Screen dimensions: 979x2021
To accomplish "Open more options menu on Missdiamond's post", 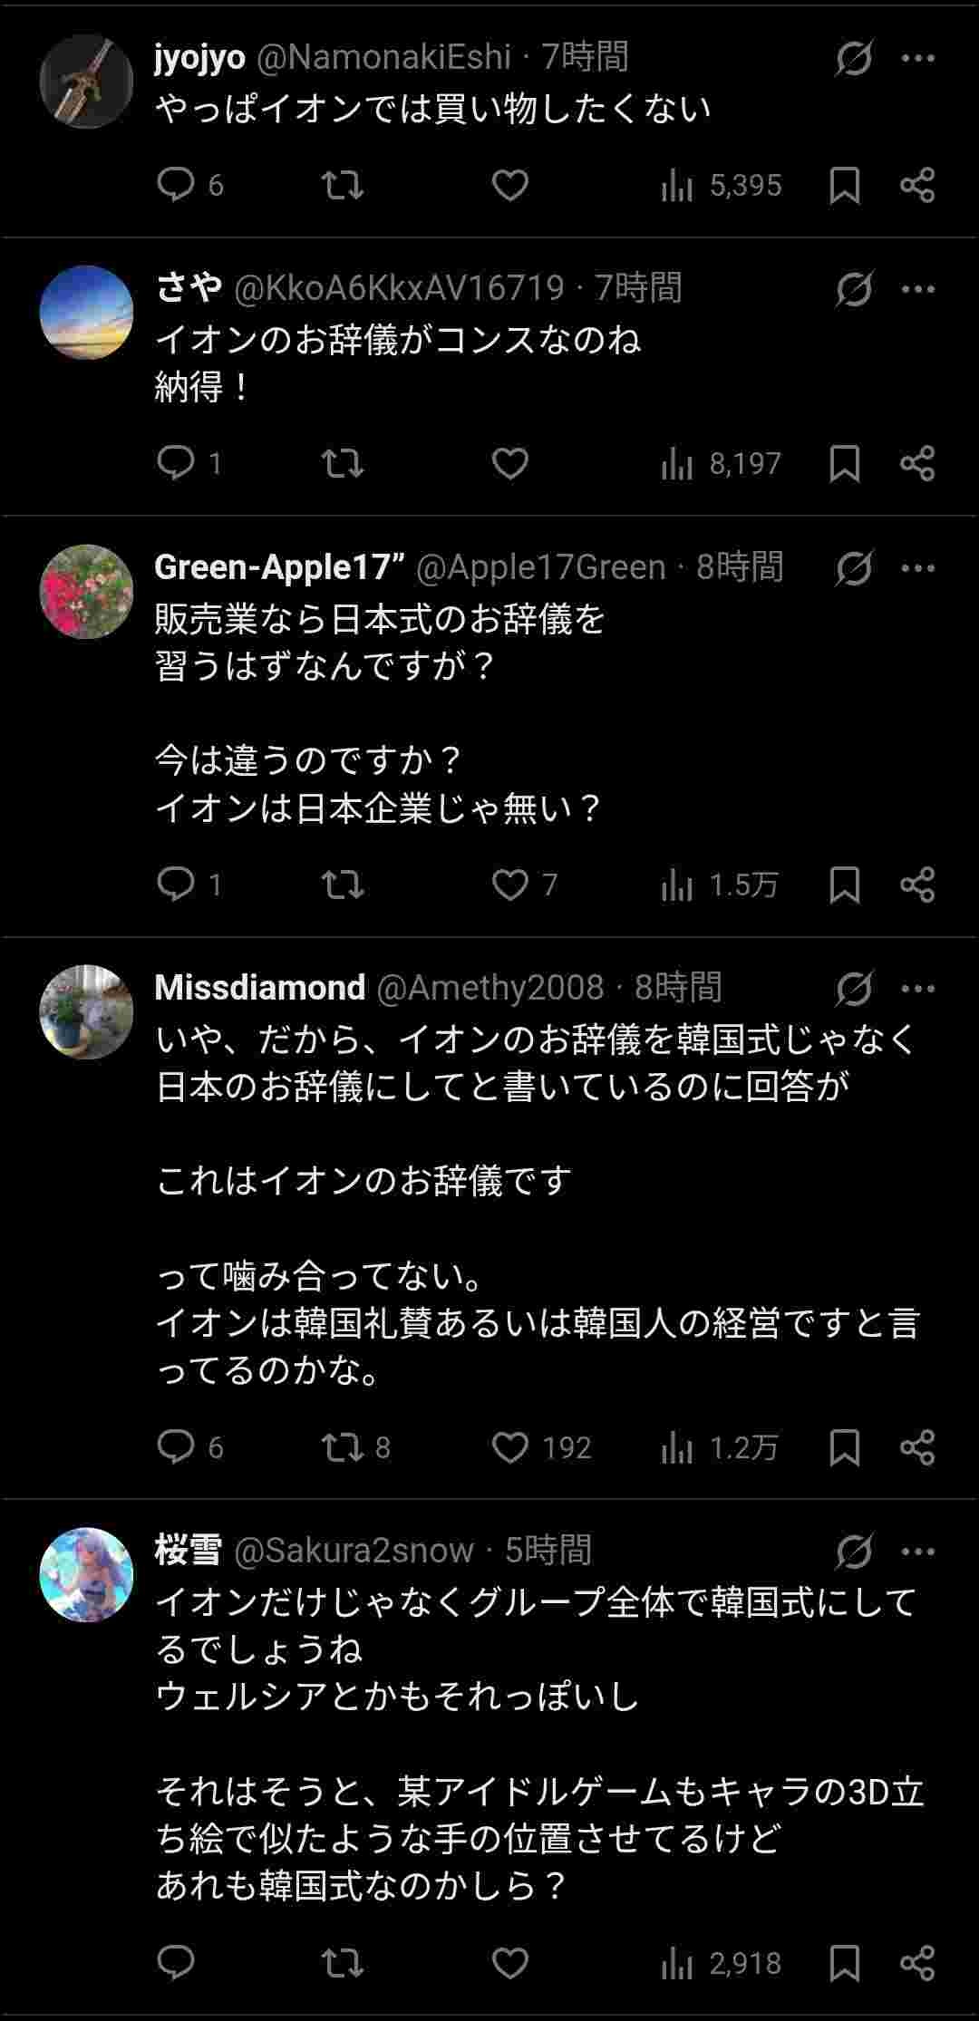I will (918, 988).
